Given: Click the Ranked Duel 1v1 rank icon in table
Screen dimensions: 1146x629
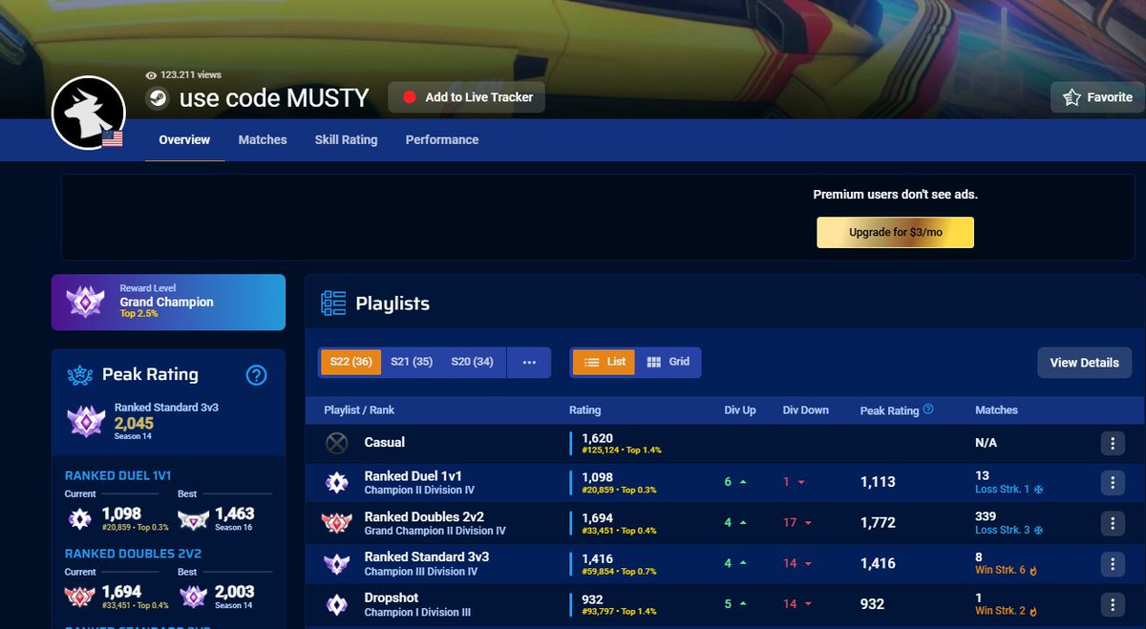Looking at the screenshot, I should click(336, 483).
